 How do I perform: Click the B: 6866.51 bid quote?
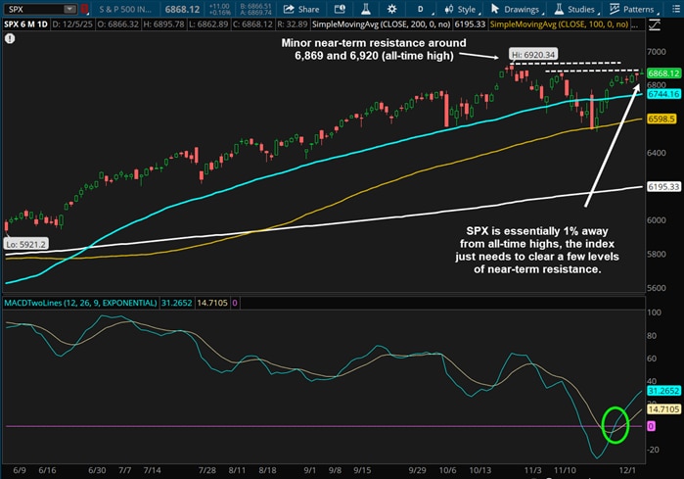255,6
